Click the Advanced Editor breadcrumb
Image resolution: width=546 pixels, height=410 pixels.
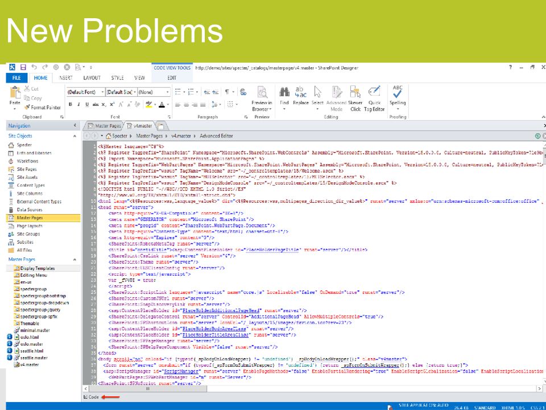pos(216,136)
